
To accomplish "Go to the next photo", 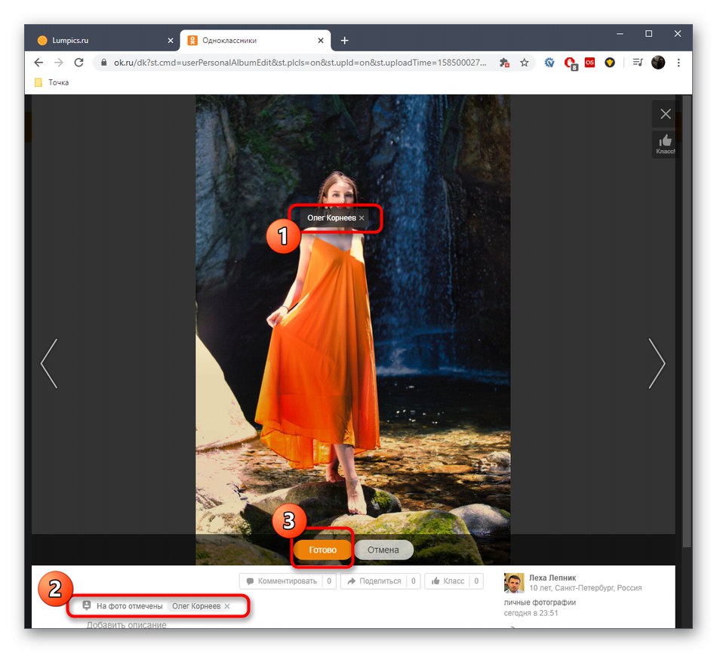I will 657,364.
